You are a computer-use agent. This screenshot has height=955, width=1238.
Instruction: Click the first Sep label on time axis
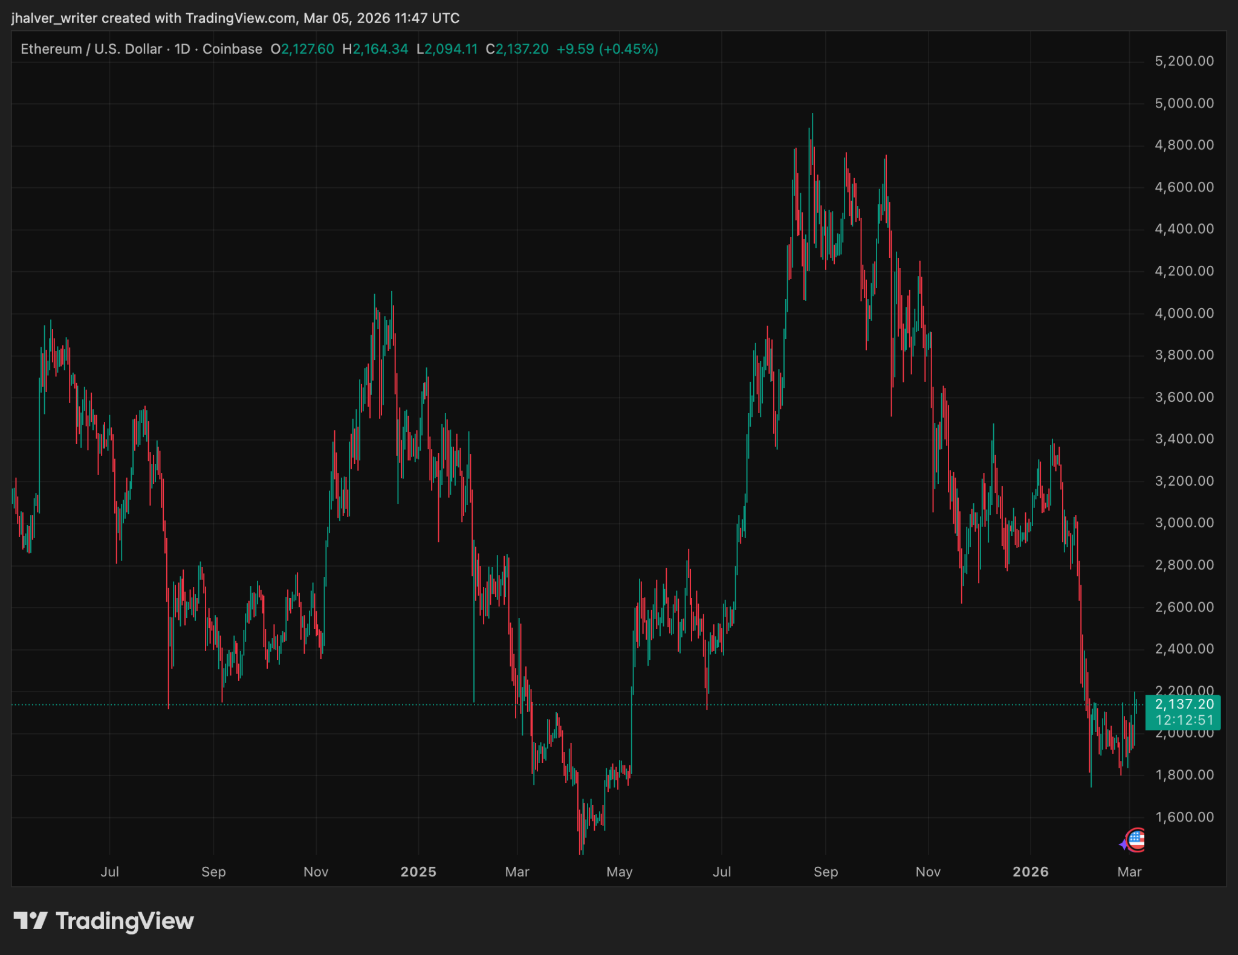click(x=213, y=872)
